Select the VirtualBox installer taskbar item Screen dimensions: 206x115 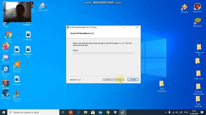click(x=123, y=112)
